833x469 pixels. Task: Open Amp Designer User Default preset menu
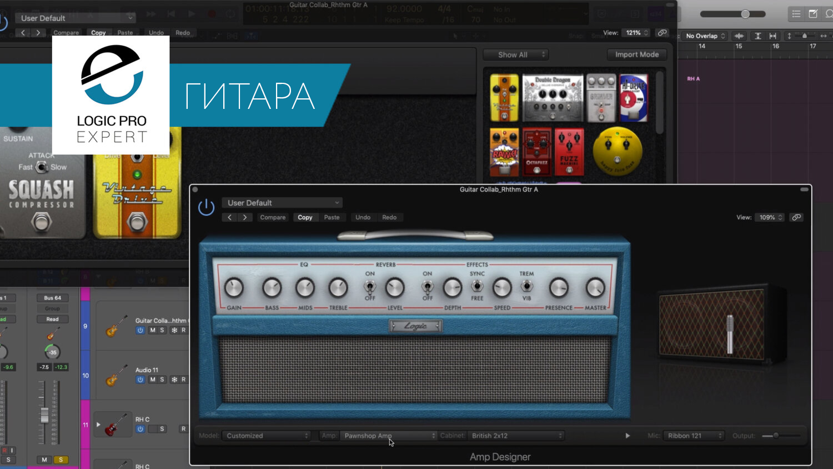pos(282,203)
